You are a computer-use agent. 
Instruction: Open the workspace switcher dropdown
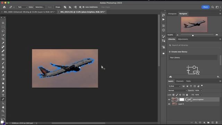click(x=218, y=7)
